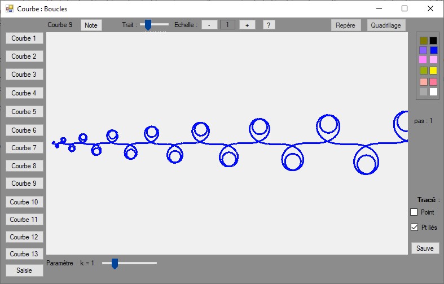This screenshot has height=284, width=444.
Task: Toggle the Repère axes display
Action: [346, 25]
